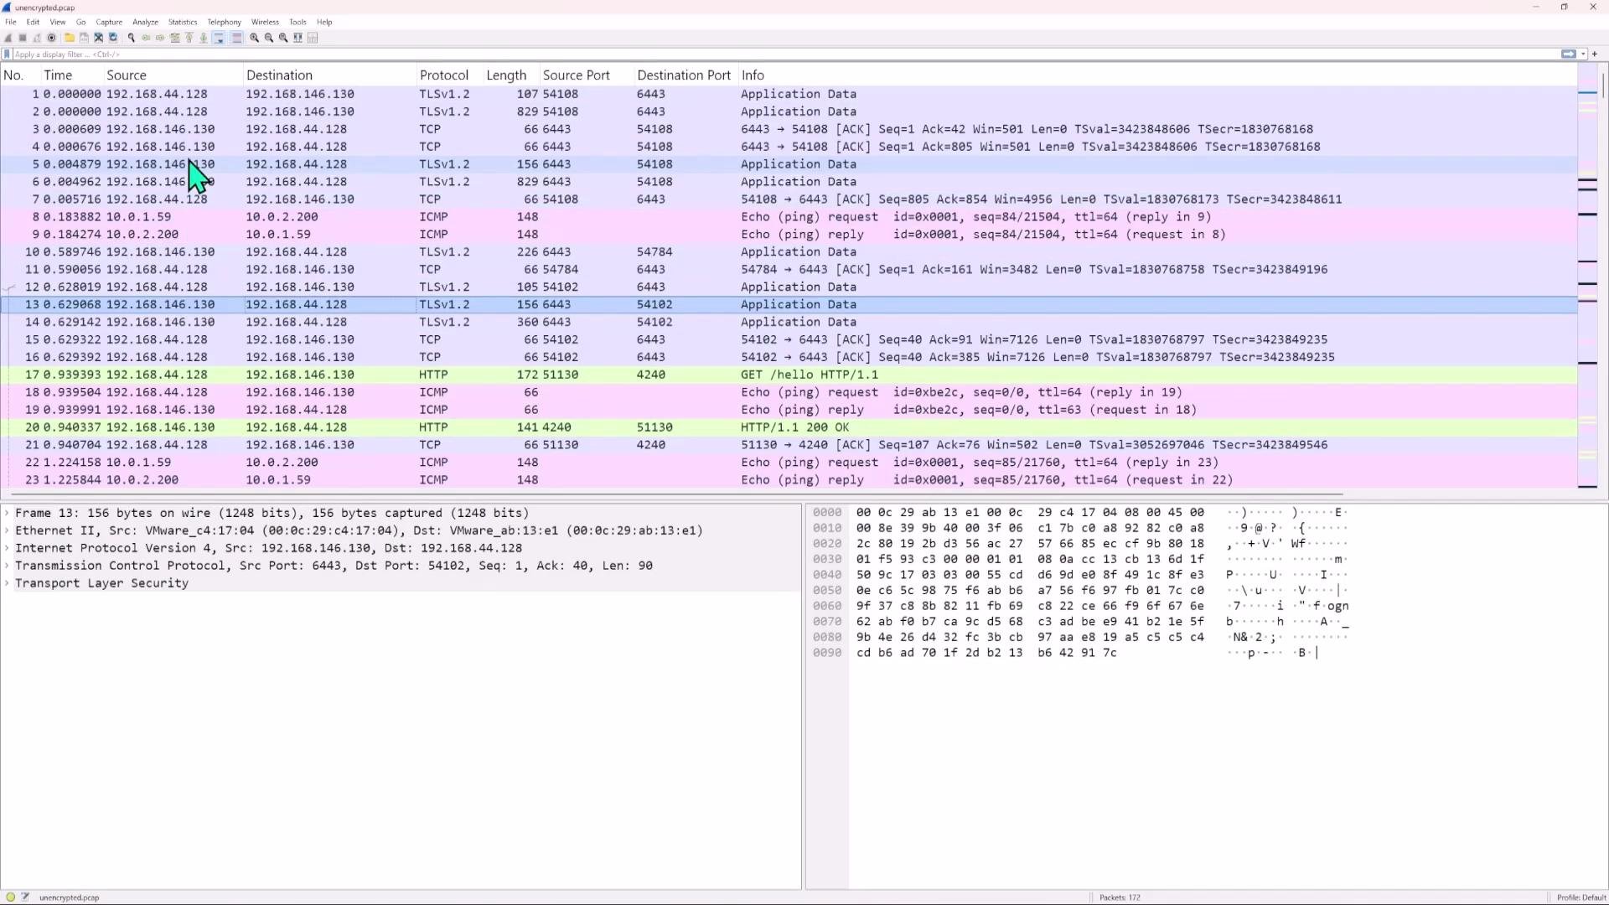Zoom out the main window text

pyautogui.click(x=269, y=38)
